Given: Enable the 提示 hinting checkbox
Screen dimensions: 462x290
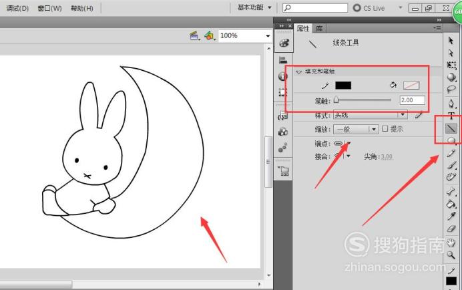Looking at the screenshot, I should [385, 128].
